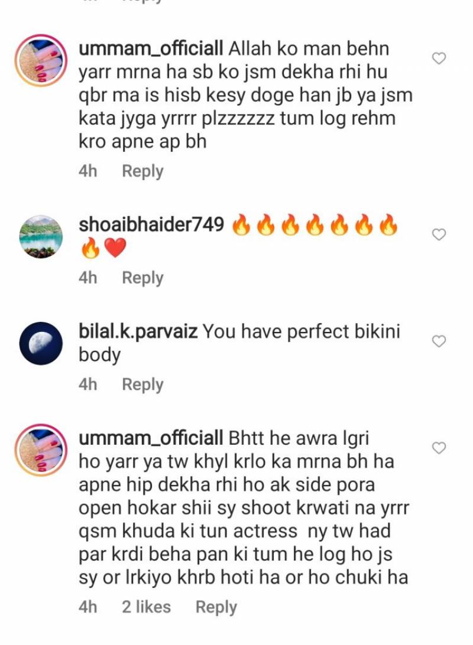Reply to the "Allah ko man behn" comment
This screenshot has width=473, height=645.
pos(142,171)
